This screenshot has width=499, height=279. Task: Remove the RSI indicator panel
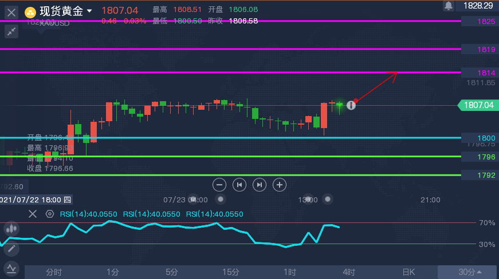[x=33, y=214]
